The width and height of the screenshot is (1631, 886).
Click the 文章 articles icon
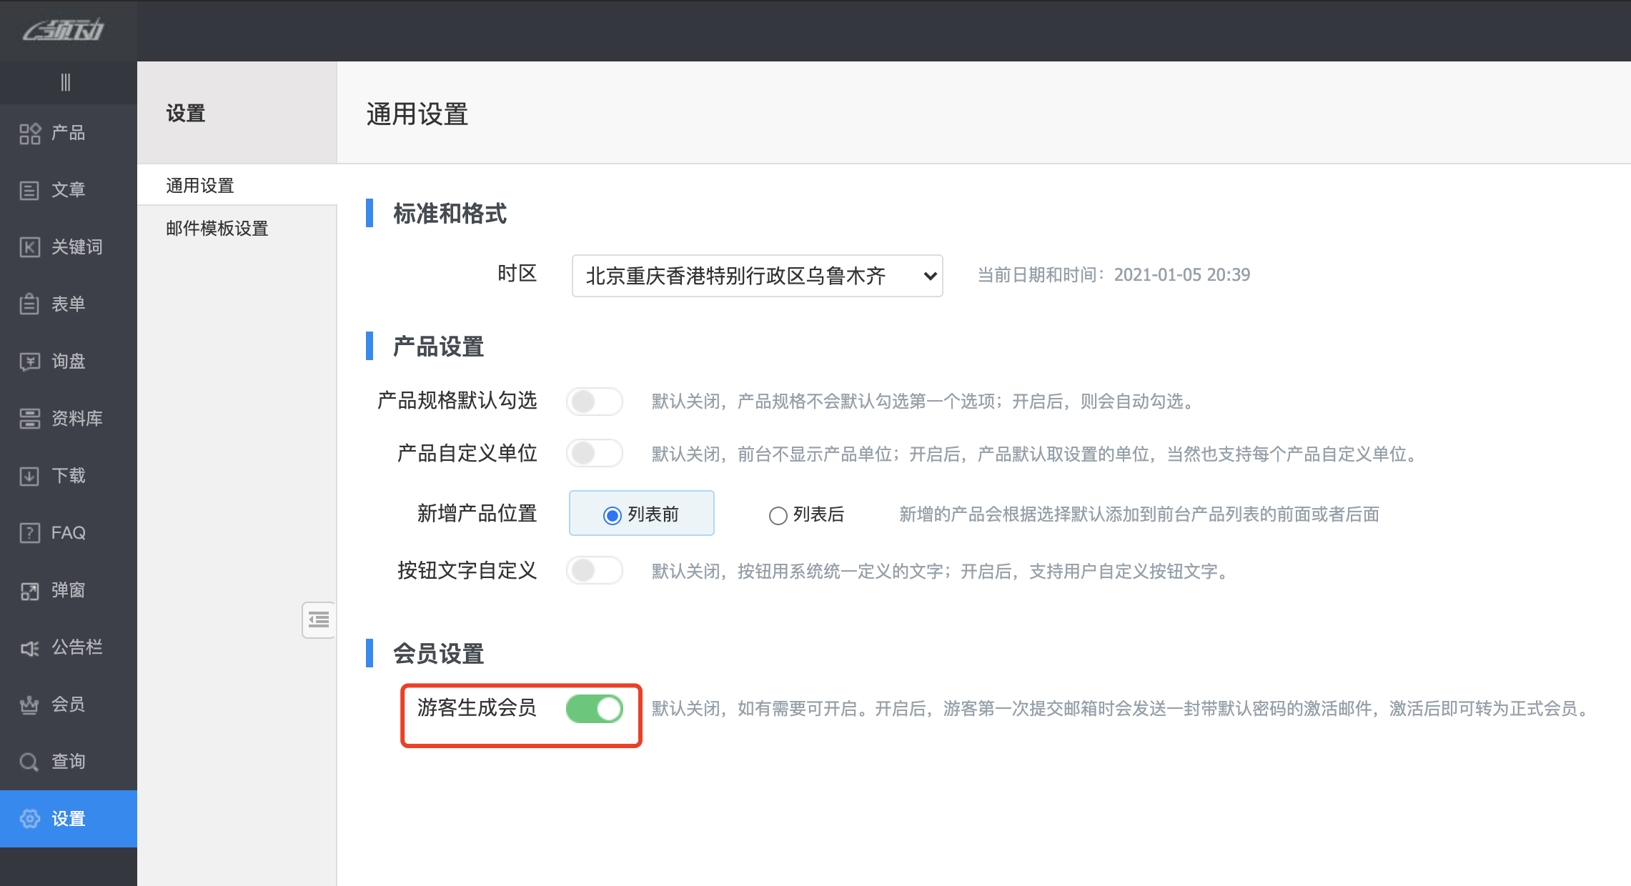(29, 190)
